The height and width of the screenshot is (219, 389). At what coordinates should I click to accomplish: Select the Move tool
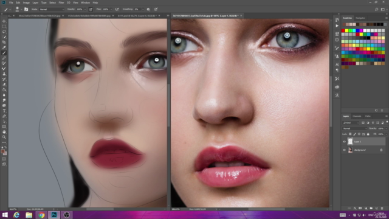(4, 21)
